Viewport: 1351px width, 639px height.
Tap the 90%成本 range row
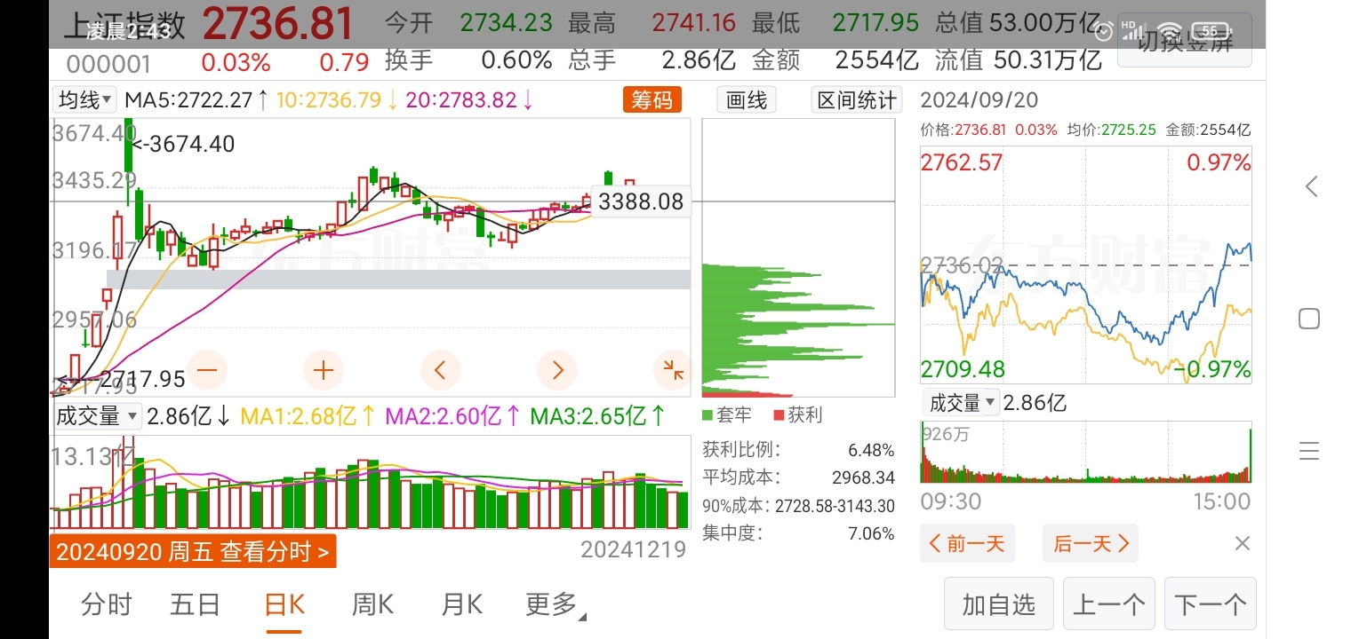(x=798, y=506)
